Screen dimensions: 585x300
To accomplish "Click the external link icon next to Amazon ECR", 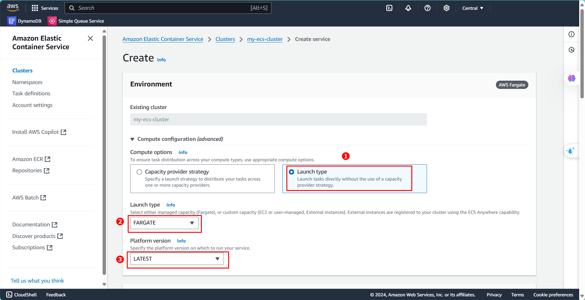I will click(47, 159).
